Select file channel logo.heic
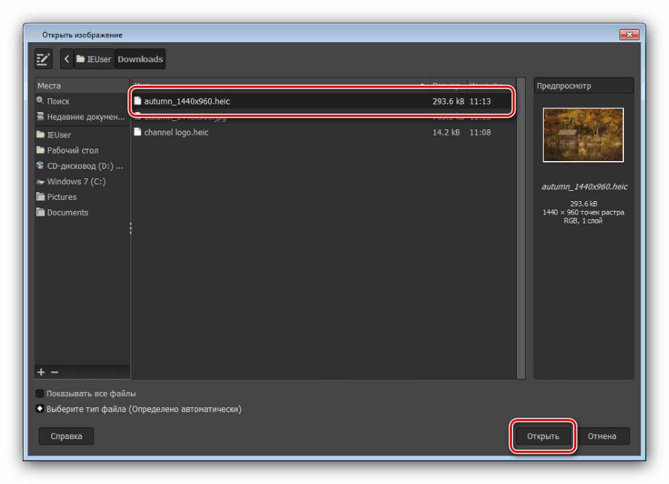This screenshot has height=484, width=669. point(323,132)
